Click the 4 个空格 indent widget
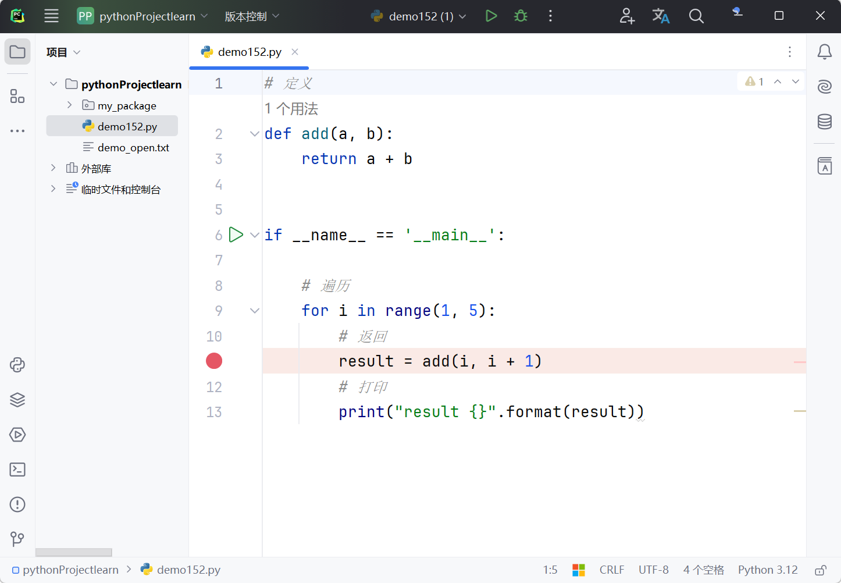Image resolution: width=841 pixels, height=583 pixels. coord(704,570)
